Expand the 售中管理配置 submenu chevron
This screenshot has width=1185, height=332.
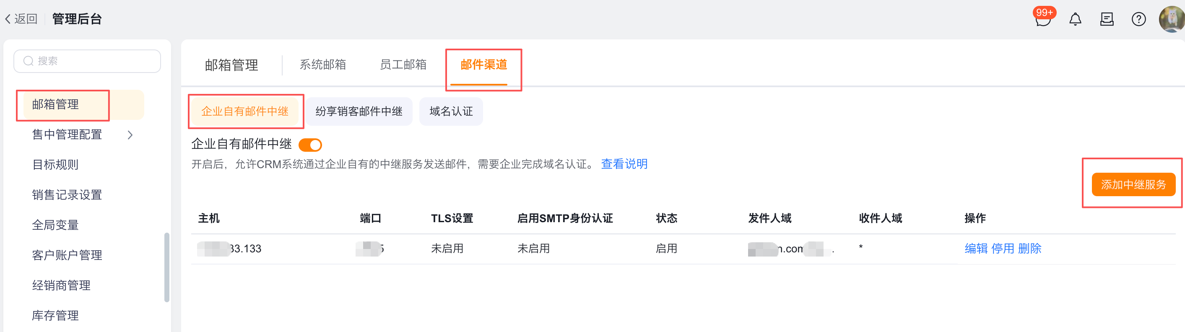(x=130, y=135)
